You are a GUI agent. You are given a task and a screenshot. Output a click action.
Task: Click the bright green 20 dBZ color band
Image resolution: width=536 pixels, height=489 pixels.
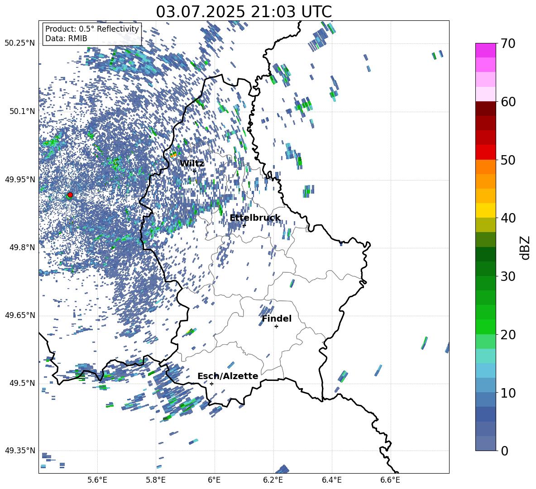pos(486,327)
